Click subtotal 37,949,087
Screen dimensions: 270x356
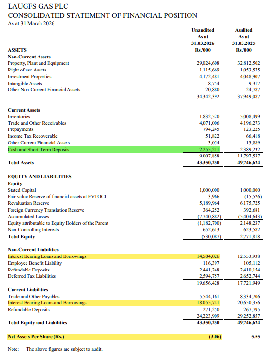[x=249, y=97]
